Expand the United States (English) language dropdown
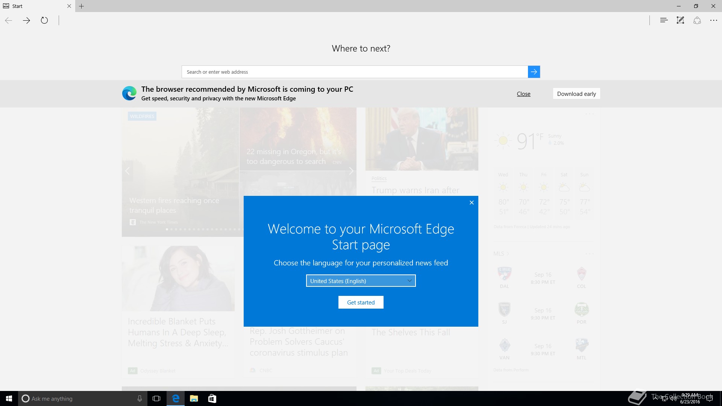The height and width of the screenshot is (406, 722). [361, 281]
